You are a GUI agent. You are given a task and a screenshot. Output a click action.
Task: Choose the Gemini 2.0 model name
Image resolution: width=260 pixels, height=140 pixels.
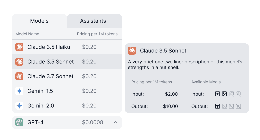pyautogui.click(x=40, y=106)
